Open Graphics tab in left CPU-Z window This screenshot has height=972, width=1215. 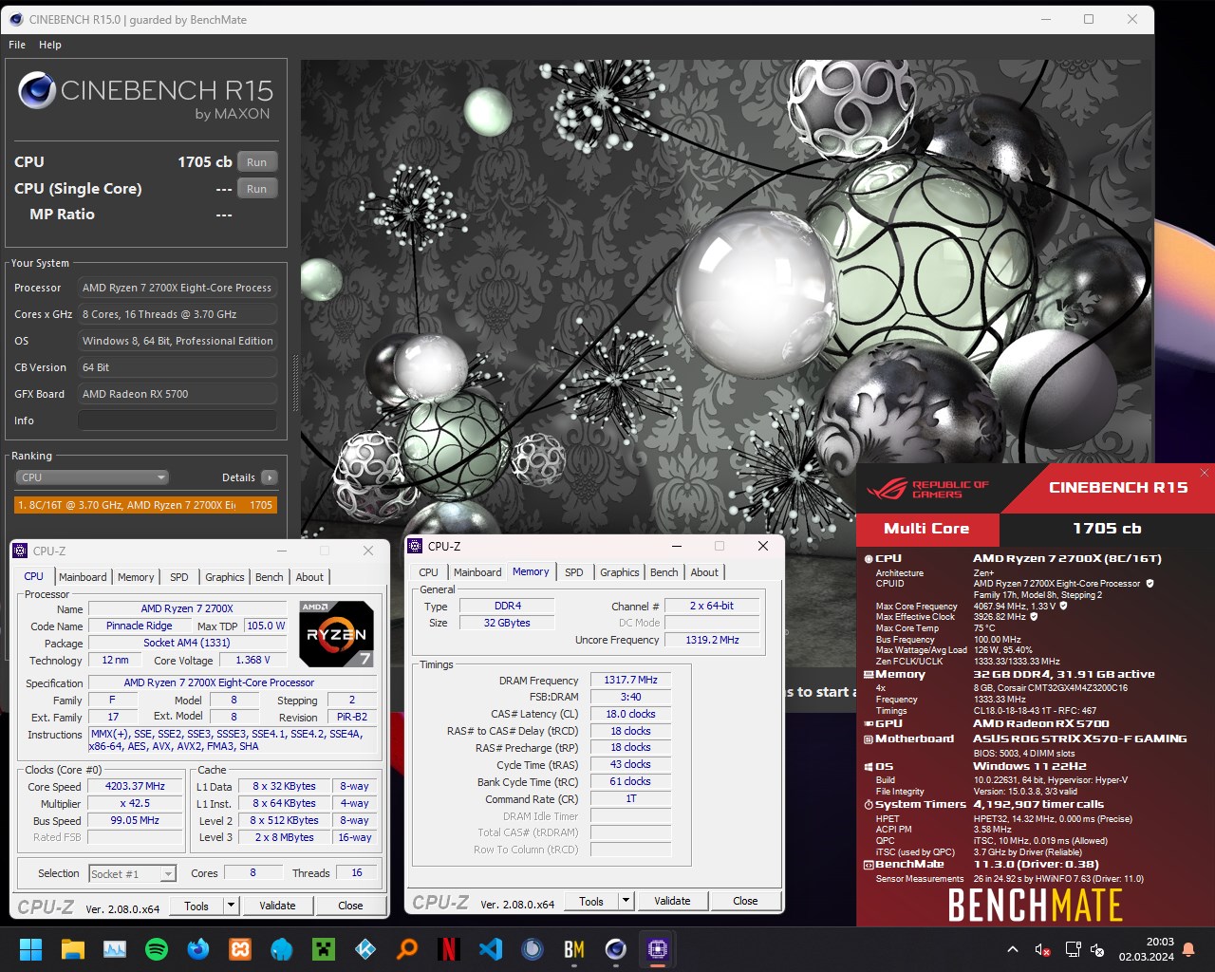pyautogui.click(x=225, y=577)
